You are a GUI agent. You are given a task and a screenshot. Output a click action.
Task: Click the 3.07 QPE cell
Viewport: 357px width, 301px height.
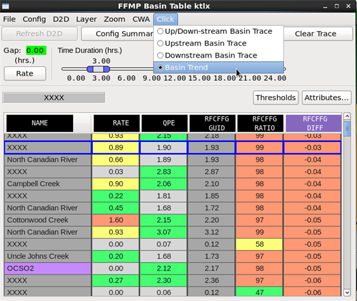click(163, 232)
